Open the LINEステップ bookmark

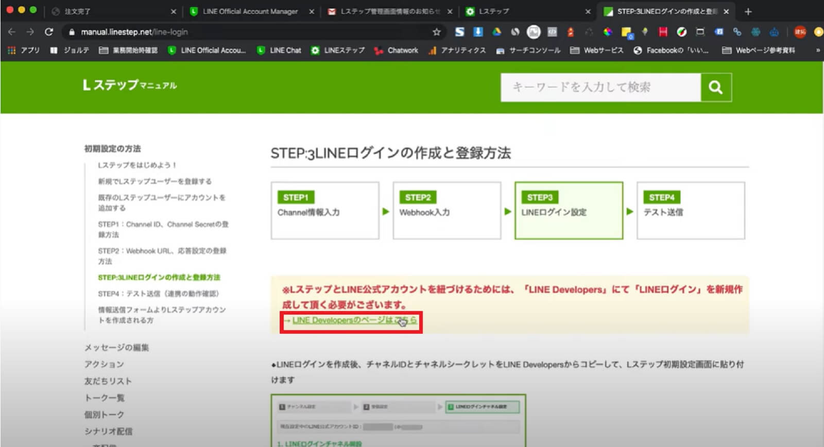[338, 50]
